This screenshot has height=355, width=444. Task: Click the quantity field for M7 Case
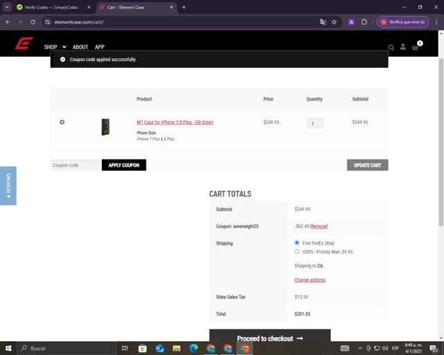click(315, 123)
